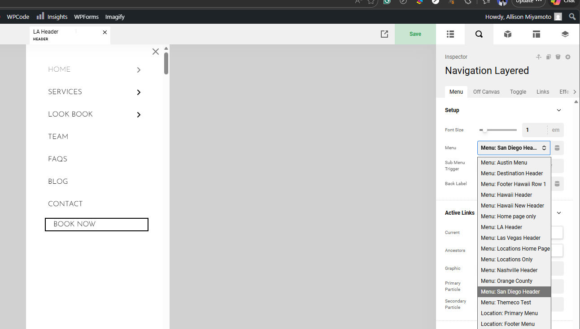This screenshot has height=329, width=580.
Task: Click the external preview icon beside Save
Action: [x=384, y=34]
